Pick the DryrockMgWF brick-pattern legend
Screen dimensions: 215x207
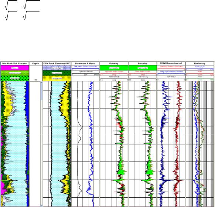pos(57,68)
